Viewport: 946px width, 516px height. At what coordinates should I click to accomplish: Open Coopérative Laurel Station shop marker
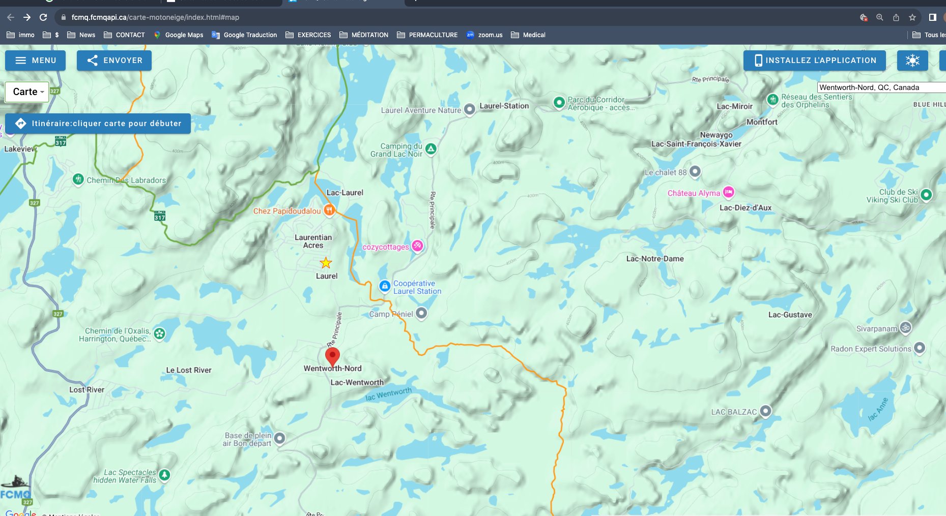385,286
